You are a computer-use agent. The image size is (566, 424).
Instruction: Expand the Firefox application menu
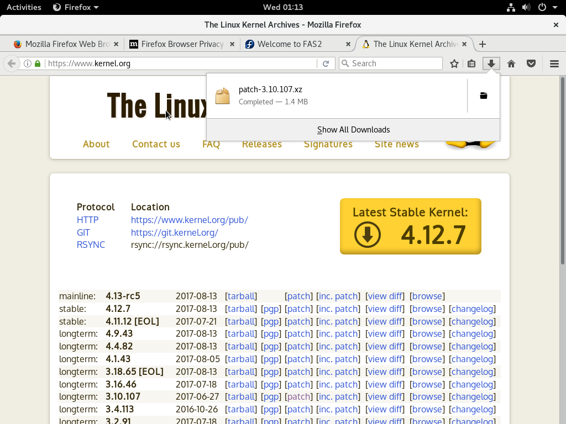point(76,7)
